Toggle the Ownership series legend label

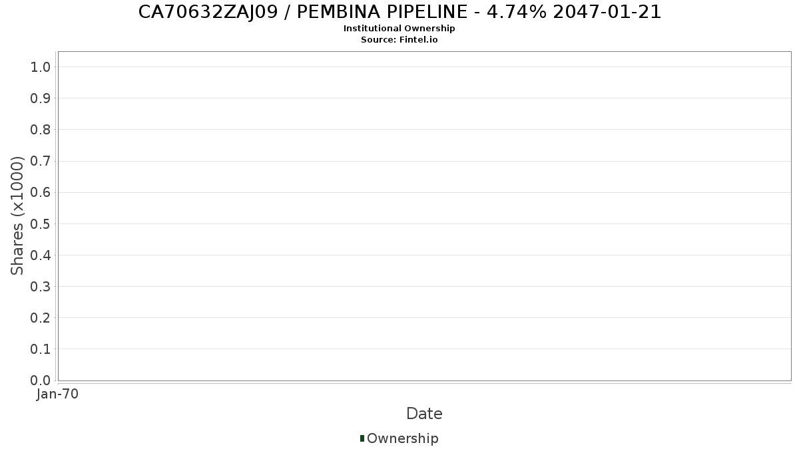click(x=402, y=438)
